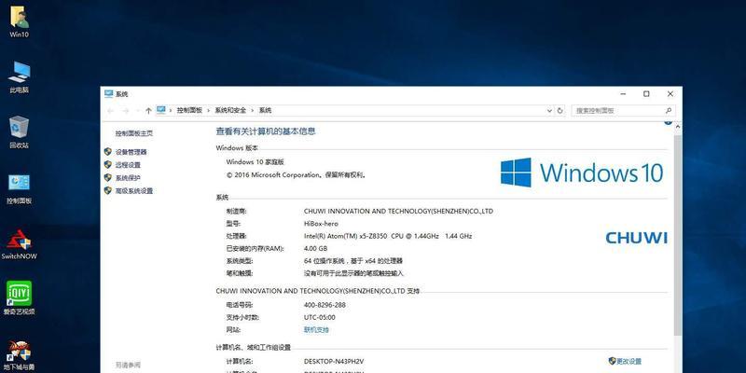This screenshot has width=746, height=373.
Task: Click the CHUWI manufacturer logo
Action: point(636,238)
